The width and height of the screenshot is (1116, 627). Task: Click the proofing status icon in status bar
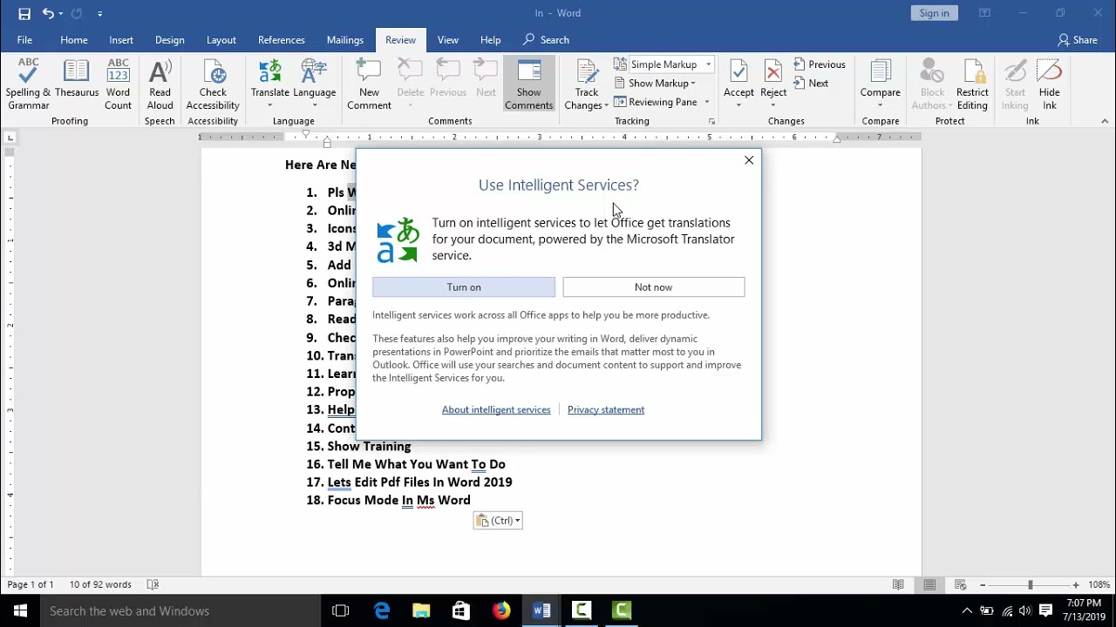pyautogui.click(x=153, y=585)
